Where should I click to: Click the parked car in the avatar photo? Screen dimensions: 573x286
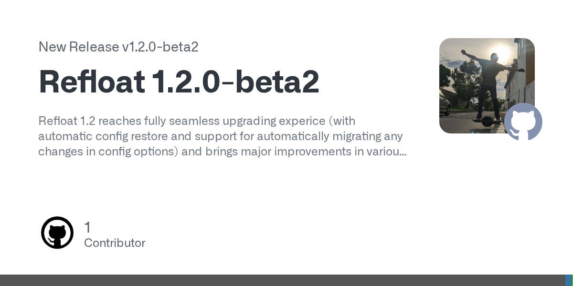point(445,104)
